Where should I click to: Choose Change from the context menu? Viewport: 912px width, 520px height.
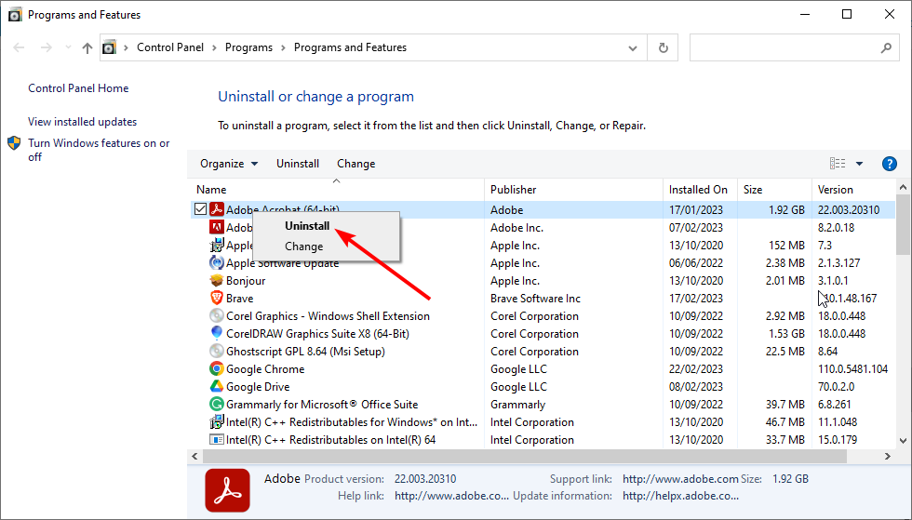point(303,246)
